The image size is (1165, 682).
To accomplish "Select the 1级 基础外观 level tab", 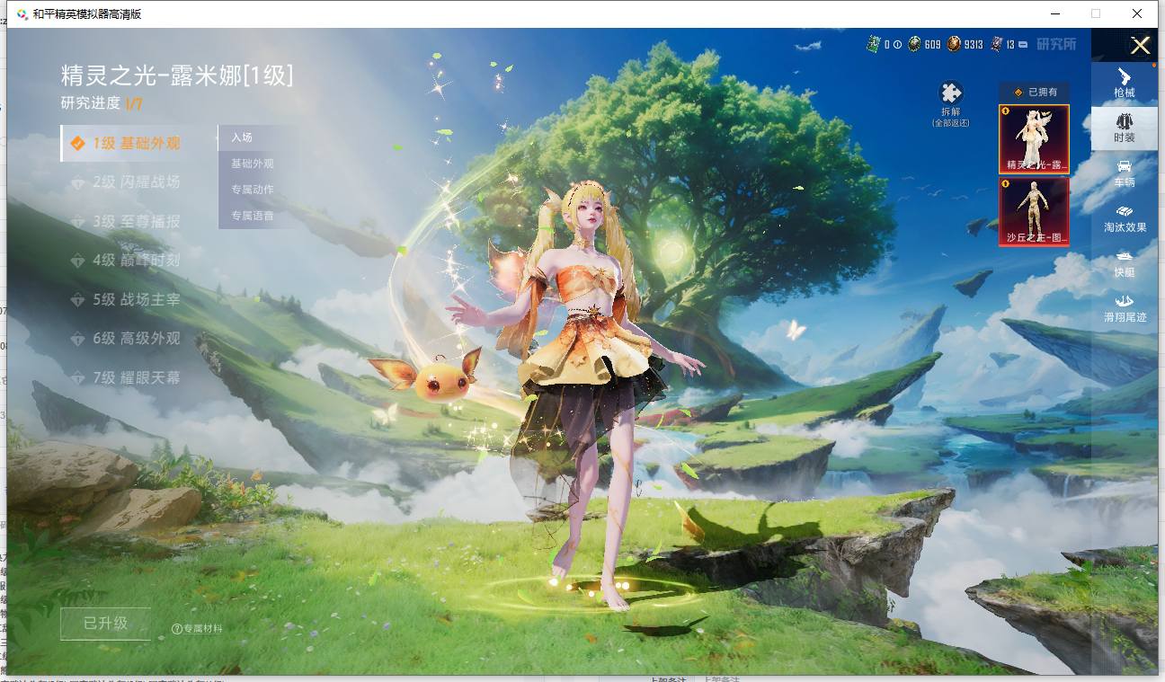I will 138,144.
